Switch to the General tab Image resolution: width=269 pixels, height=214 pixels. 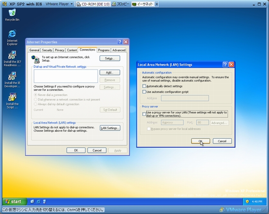click(34, 50)
